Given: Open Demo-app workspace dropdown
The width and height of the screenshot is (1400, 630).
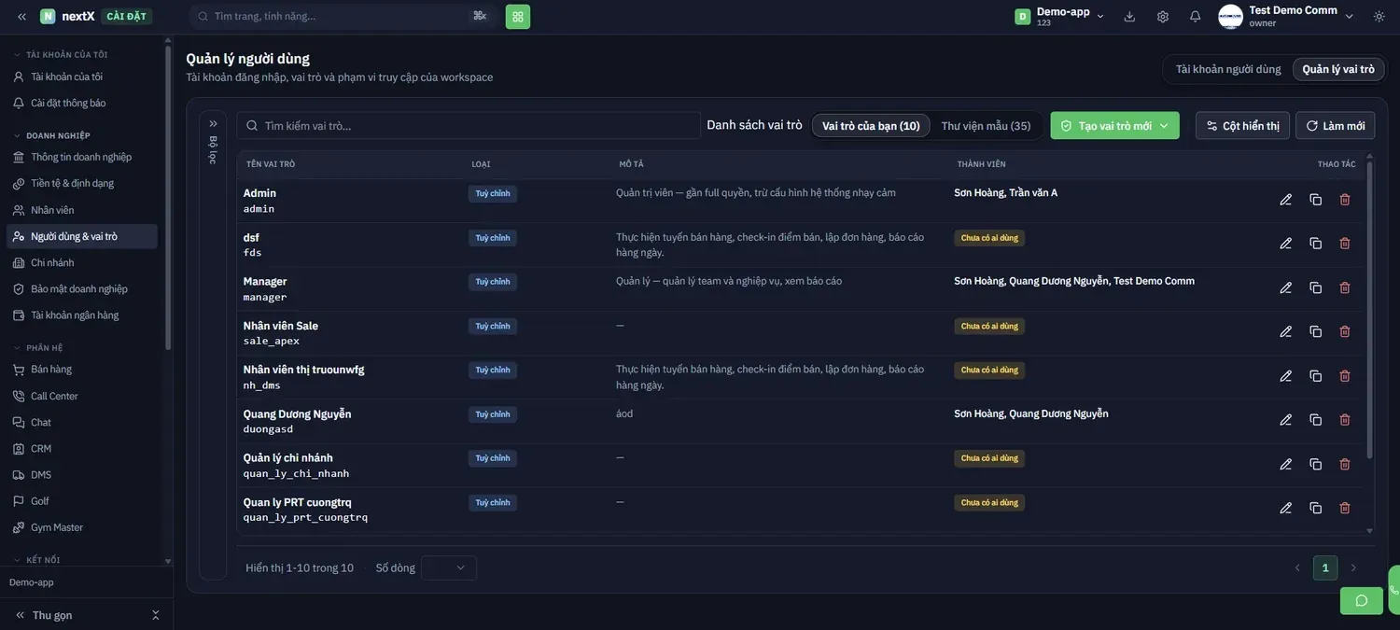Looking at the screenshot, I should pyautogui.click(x=1060, y=17).
